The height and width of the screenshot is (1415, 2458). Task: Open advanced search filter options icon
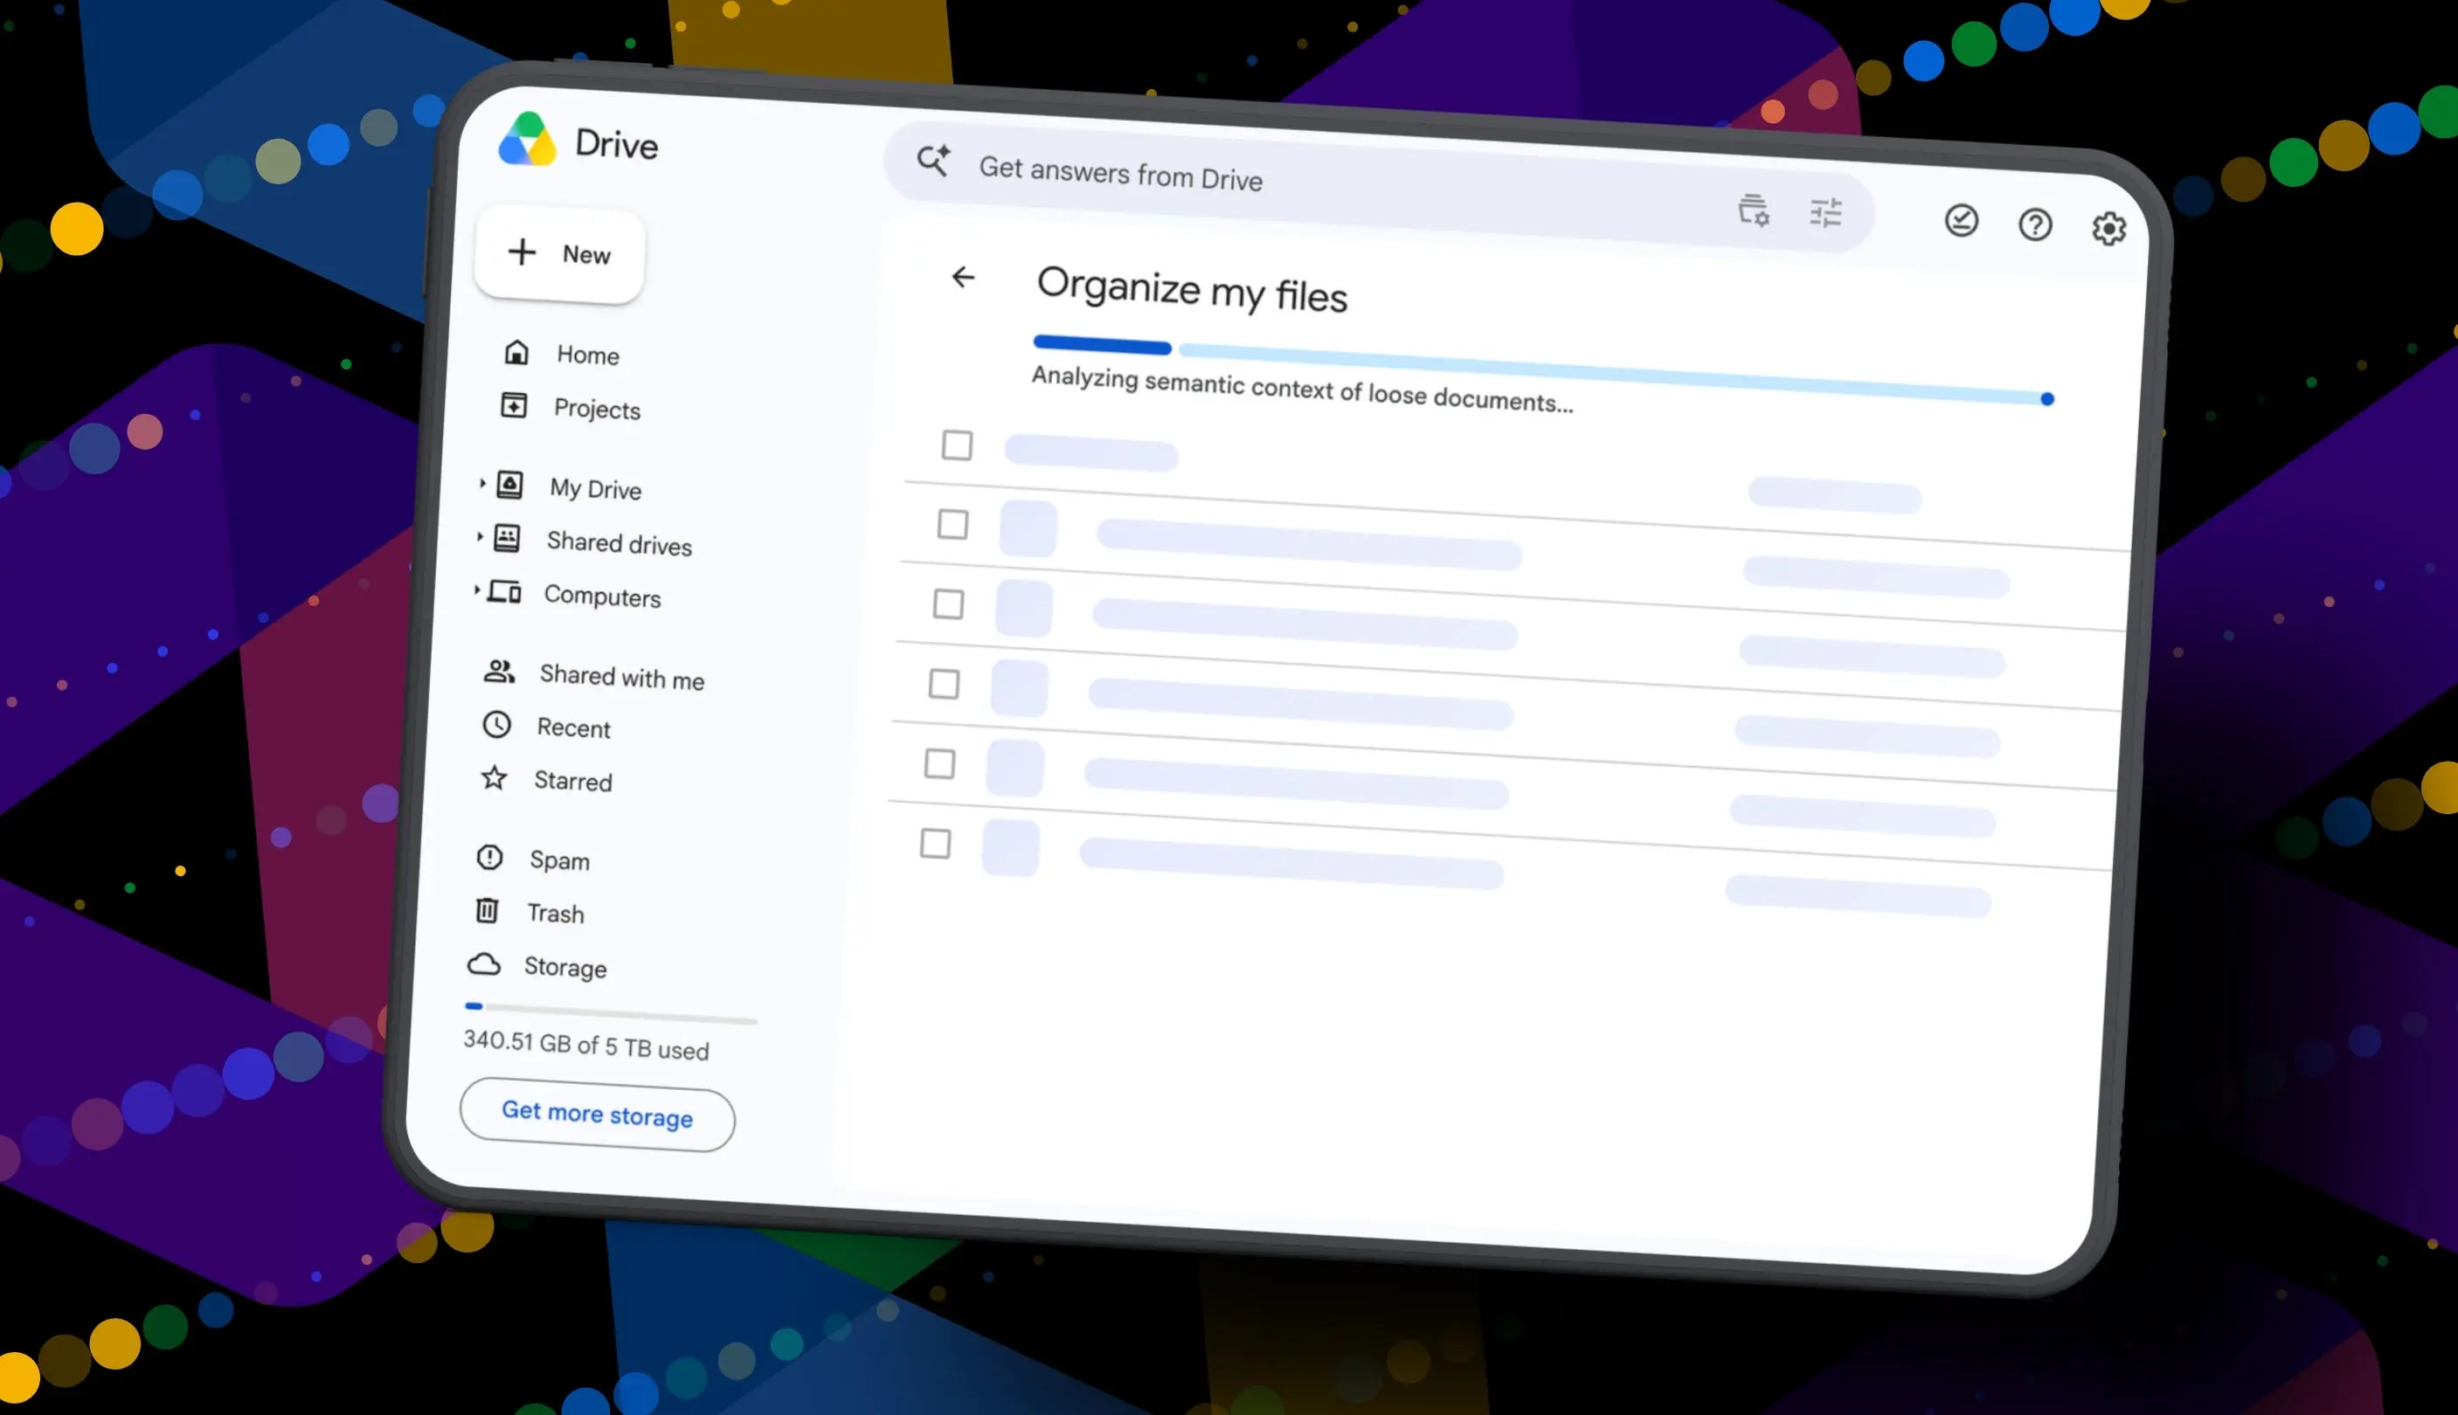(1825, 213)
